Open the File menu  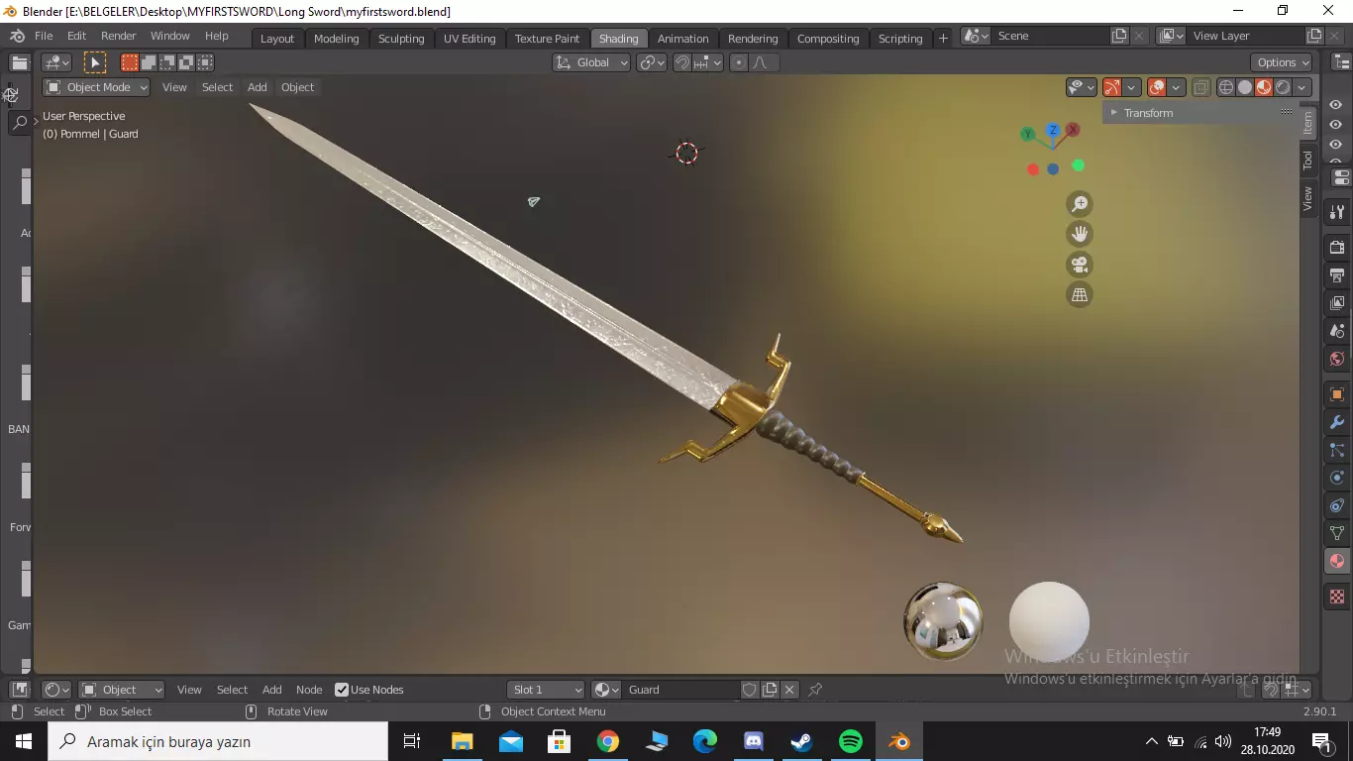click(x=44, y=36)
